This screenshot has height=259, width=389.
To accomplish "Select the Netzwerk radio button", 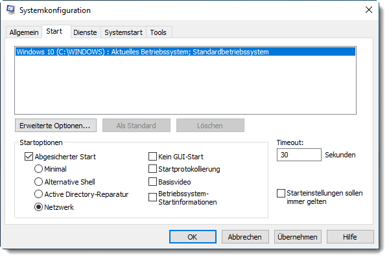I will point(38,207).
